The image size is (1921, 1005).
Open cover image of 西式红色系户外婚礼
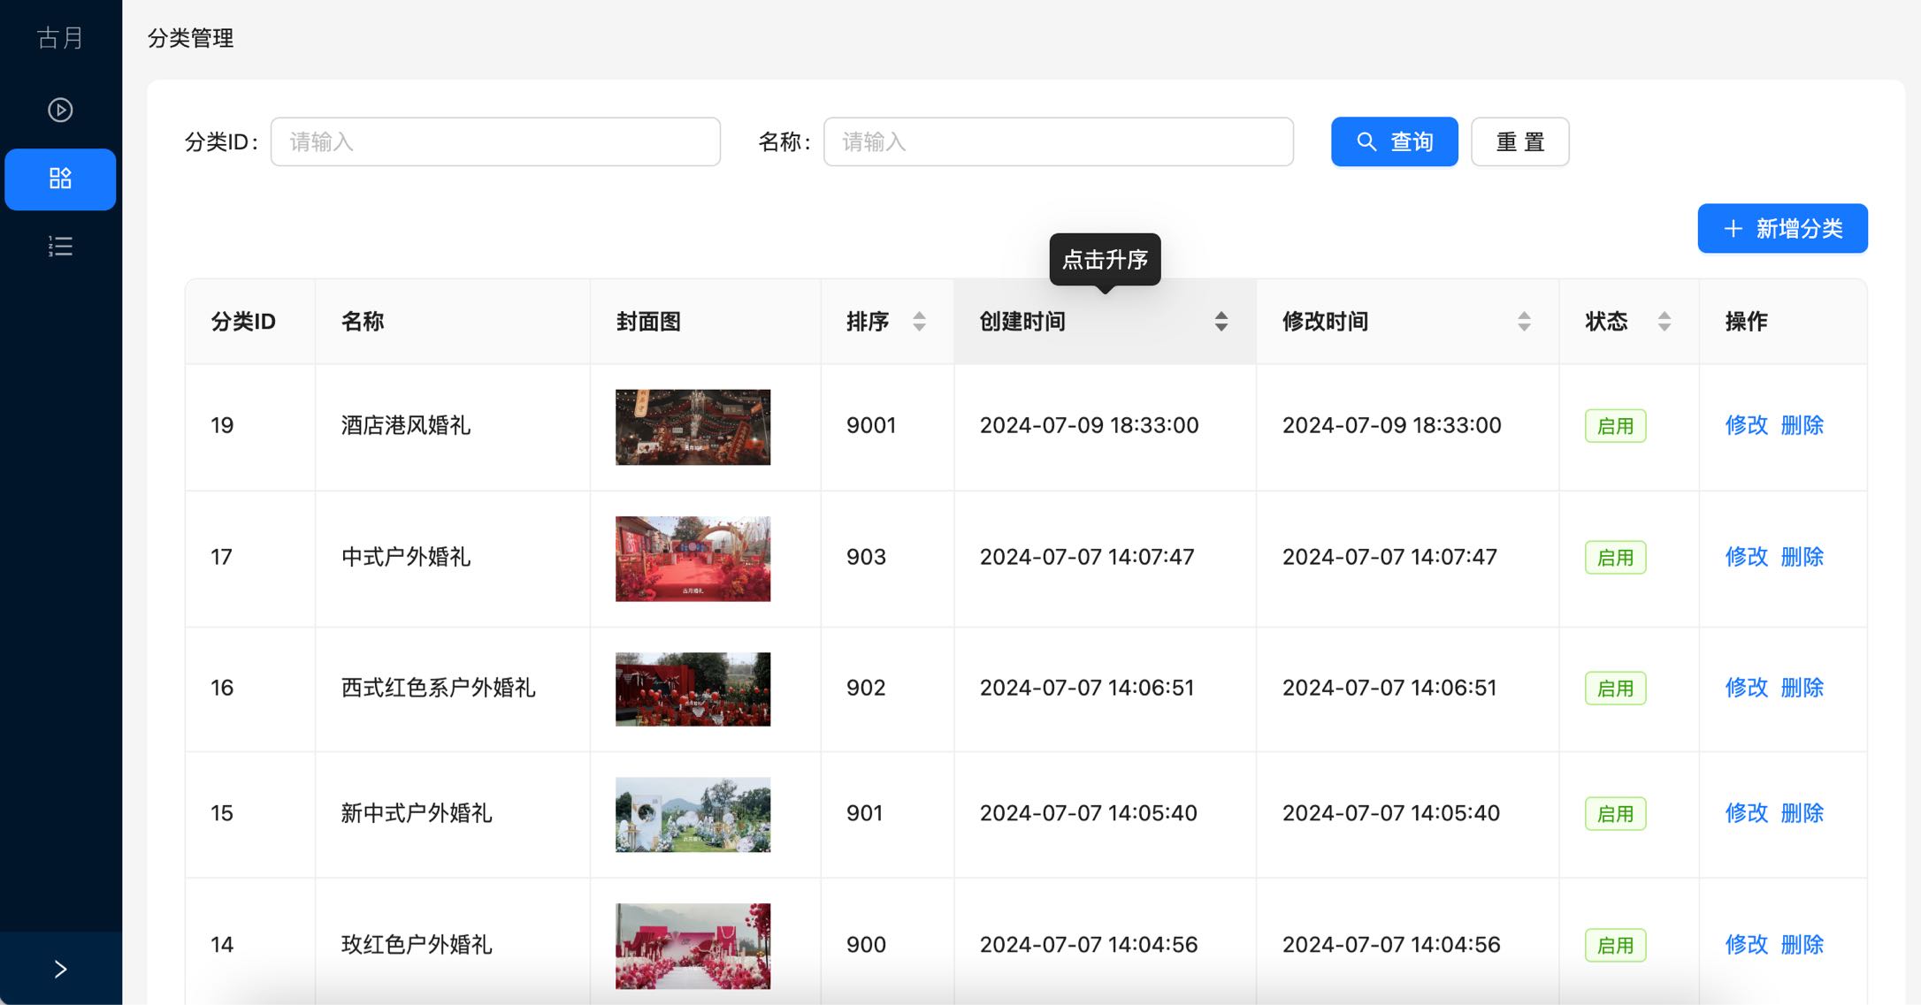point(693,689)
